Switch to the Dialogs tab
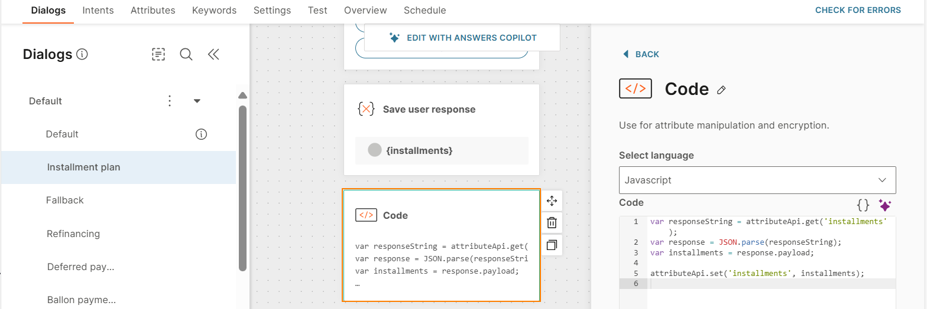927x309 pixels. (48, 11)
